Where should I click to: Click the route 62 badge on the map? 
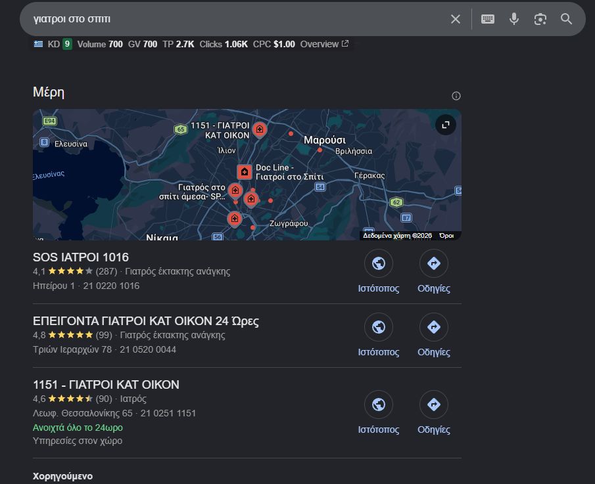(396, 202)
